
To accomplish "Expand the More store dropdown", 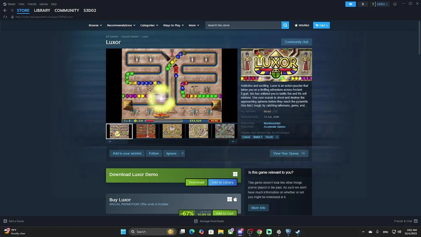I will tap(194, 25).
